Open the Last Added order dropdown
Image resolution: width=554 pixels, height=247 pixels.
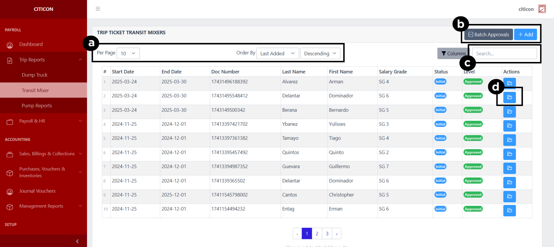[x=277, y=53]
